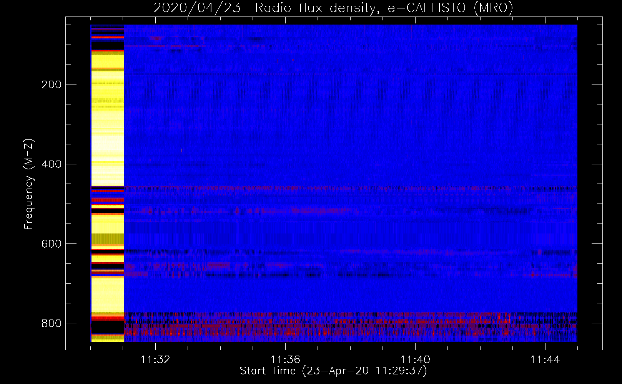Click the 11:40 time tick label

coord(415,360)
